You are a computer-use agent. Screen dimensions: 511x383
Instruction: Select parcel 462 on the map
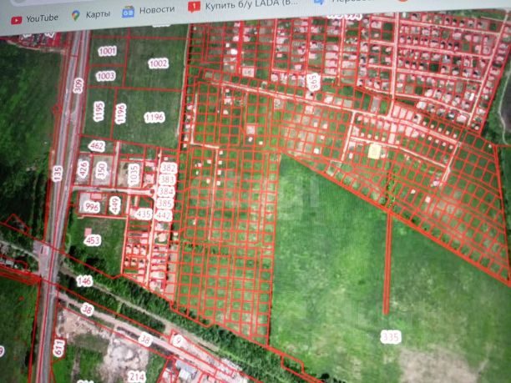[x=97, y=146]
